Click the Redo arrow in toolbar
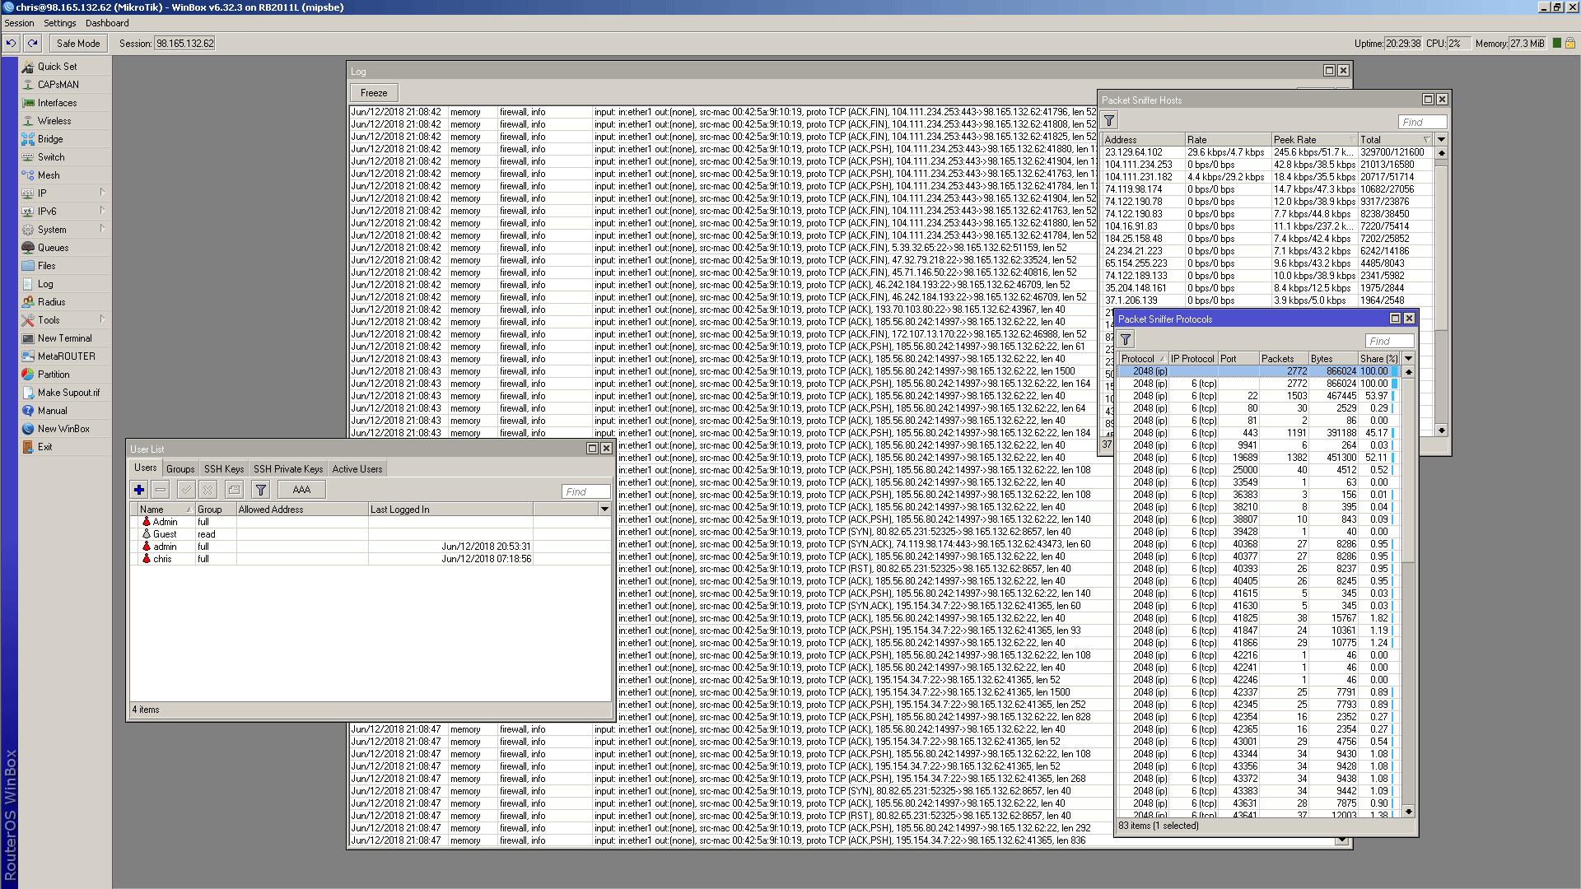1581x889 pixels. point(32,44)
